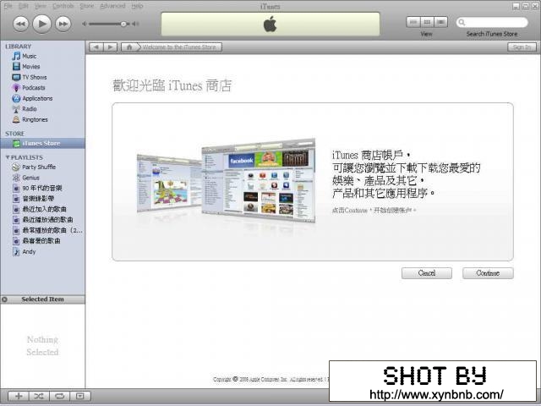The width and height of the screenshot is (541, 406).
Task: Select the 最常播放的歌曲 playlist
Action: coord(52,230)
